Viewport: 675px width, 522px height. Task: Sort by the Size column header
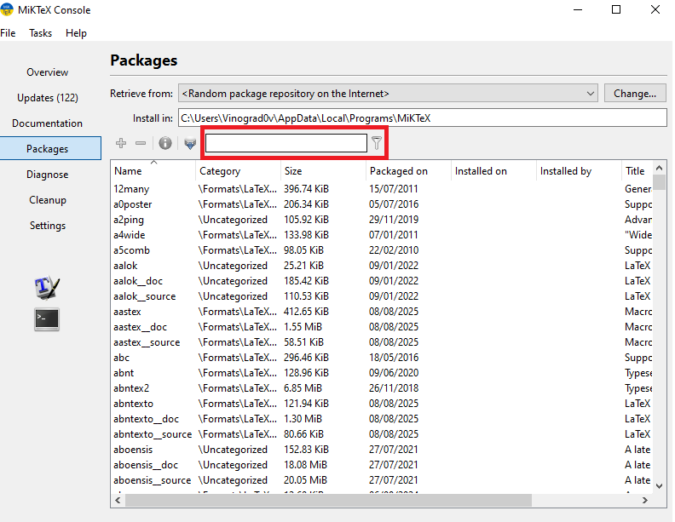click(x=323, y=171)
